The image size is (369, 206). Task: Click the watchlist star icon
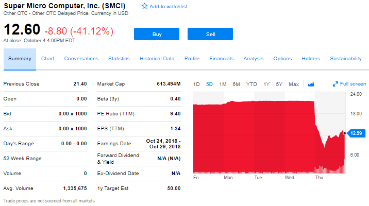(x=144, y=6)
